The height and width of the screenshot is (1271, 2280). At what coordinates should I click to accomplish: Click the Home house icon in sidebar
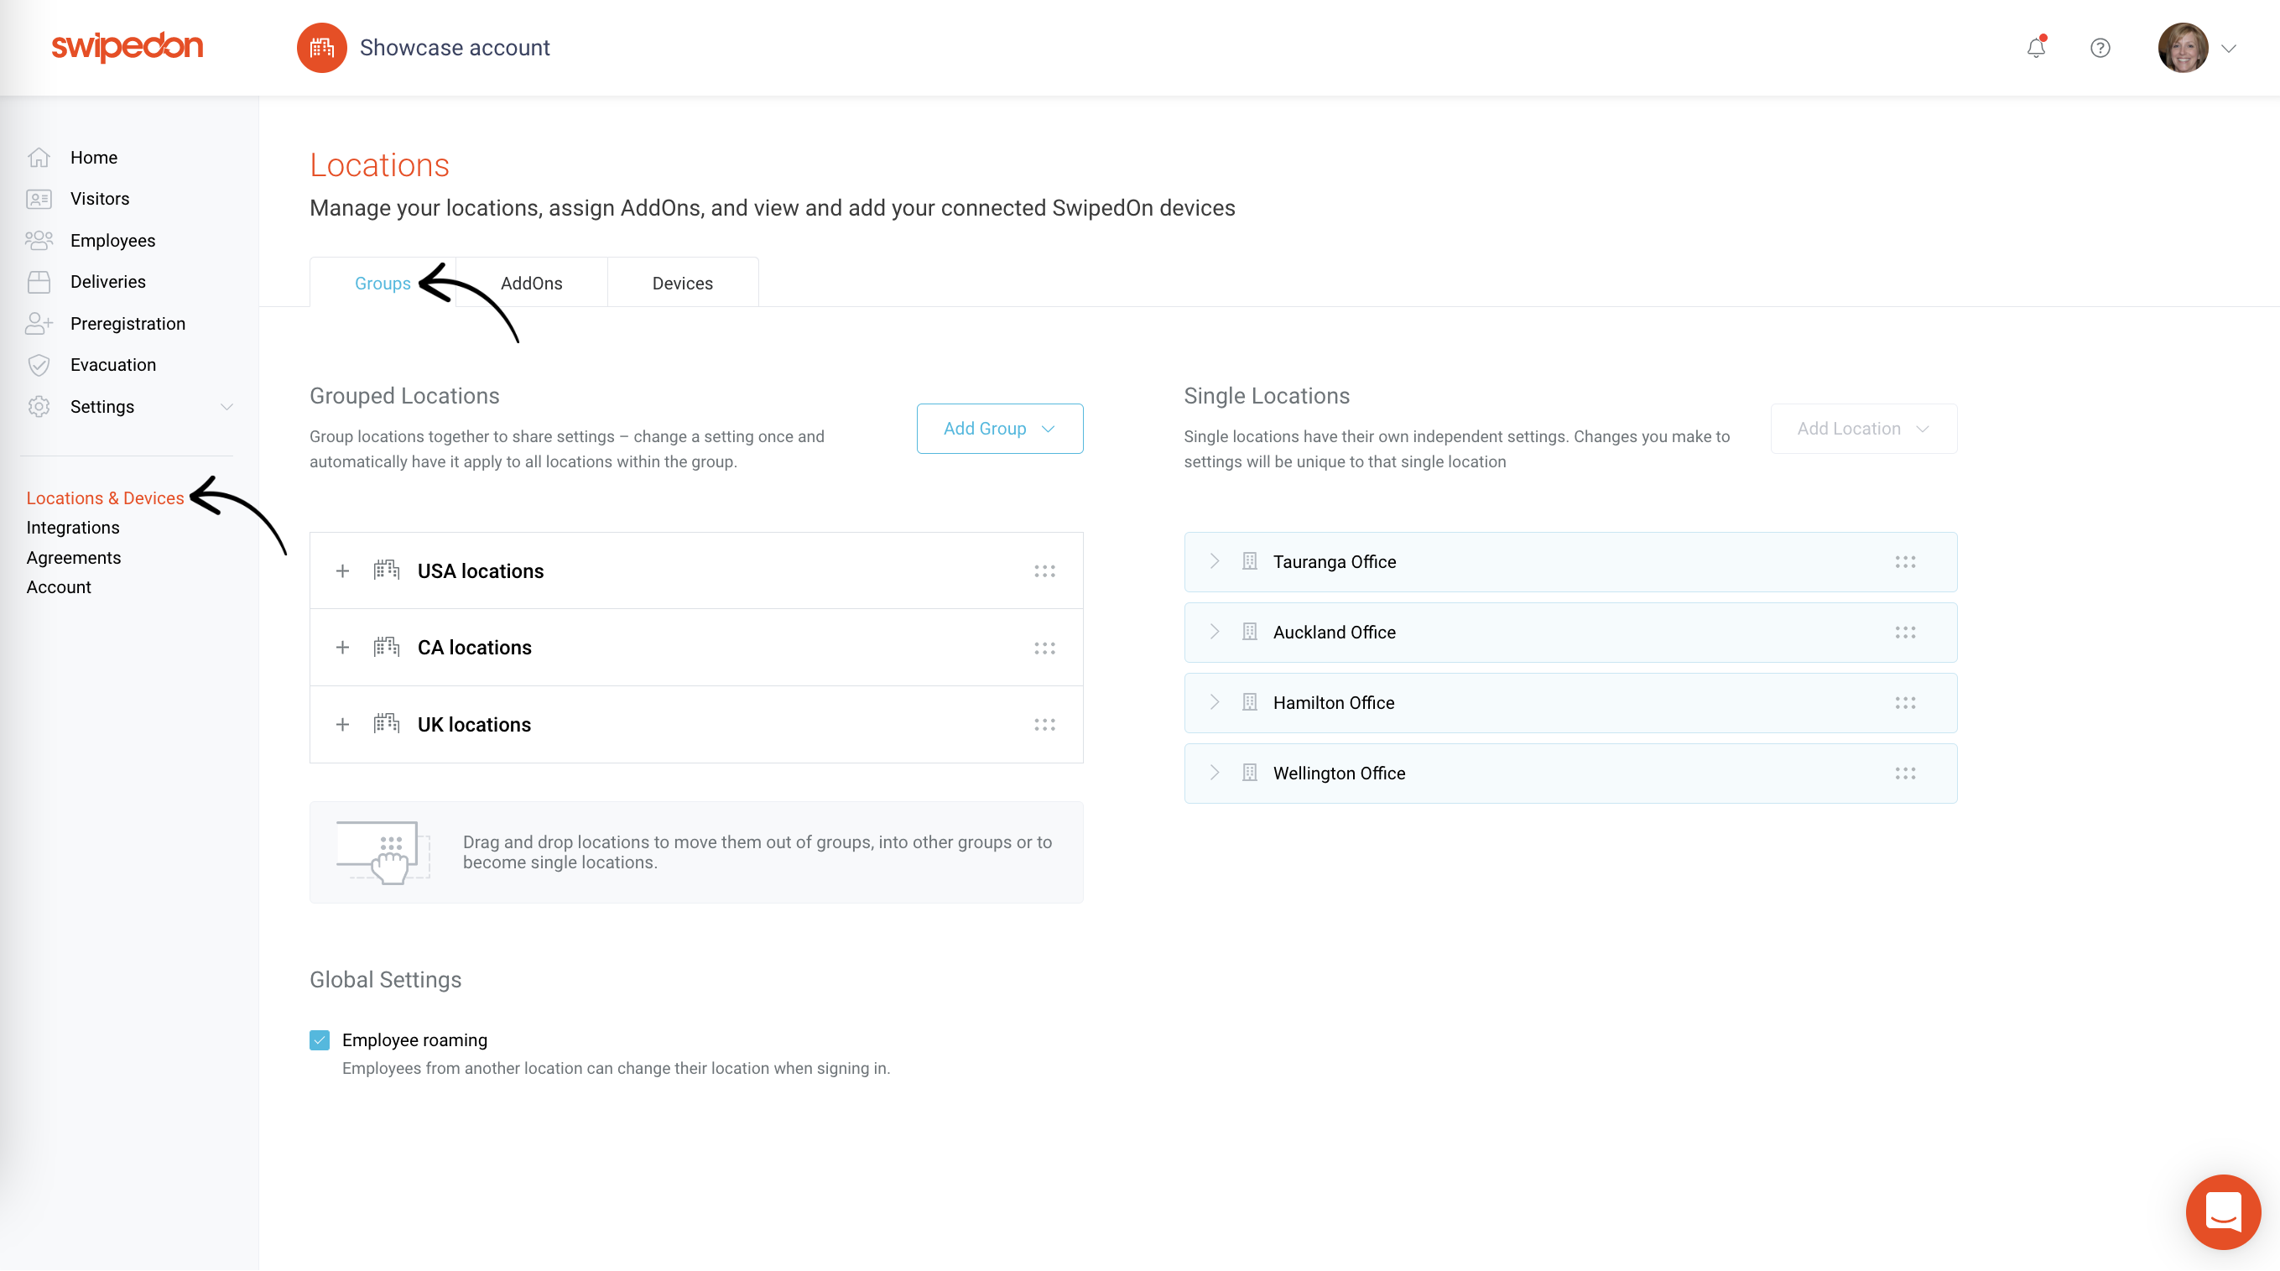coord(39,158)
